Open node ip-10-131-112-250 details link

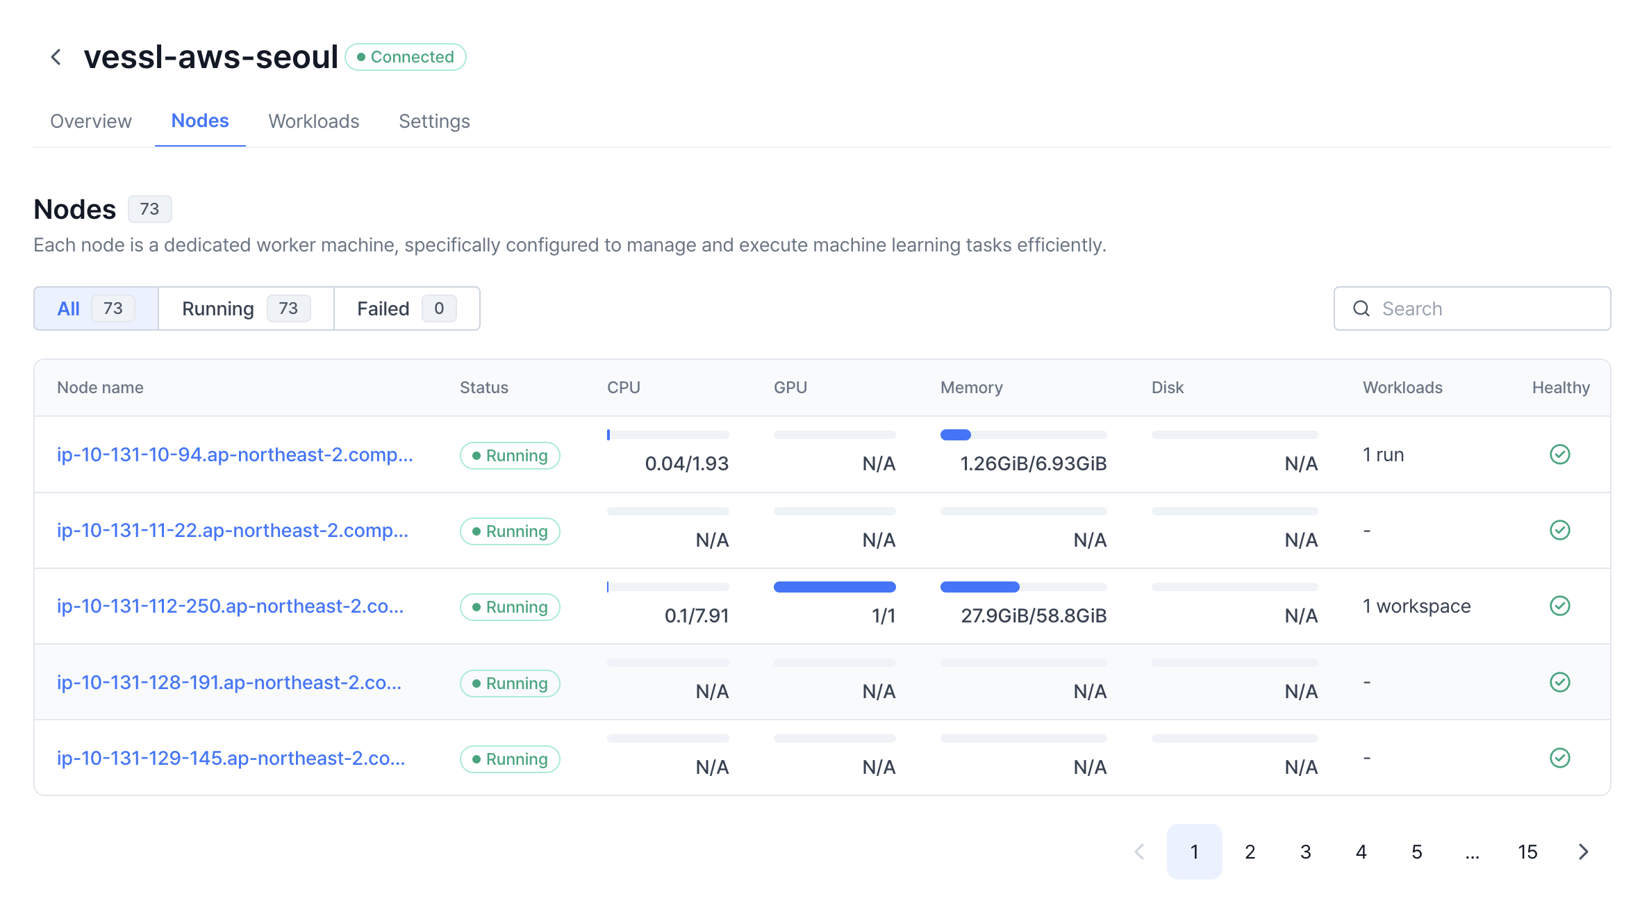230,606
